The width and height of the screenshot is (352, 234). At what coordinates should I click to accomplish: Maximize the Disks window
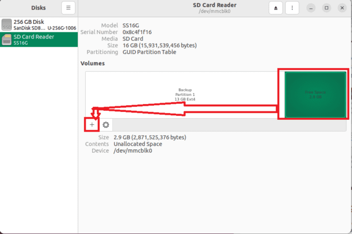(x=326, y=8)
